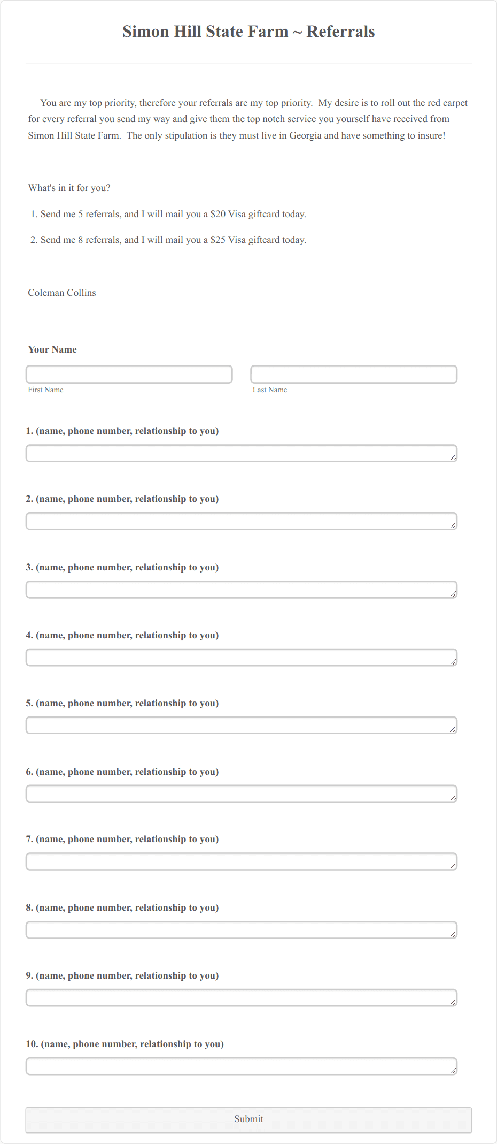Click the Coleman Collins text
Viewport: 497px width, 1144px height.
click(62, 293)
